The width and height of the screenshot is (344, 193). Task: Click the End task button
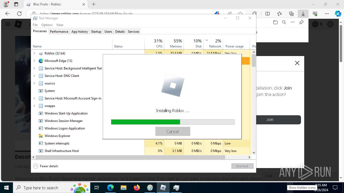coord(242,166)
